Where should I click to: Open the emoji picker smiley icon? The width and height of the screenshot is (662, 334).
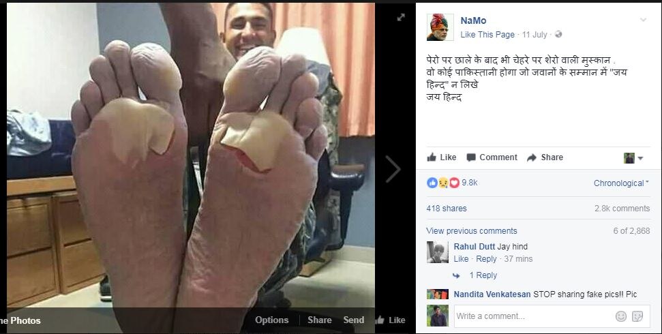(x=620, y=316)
